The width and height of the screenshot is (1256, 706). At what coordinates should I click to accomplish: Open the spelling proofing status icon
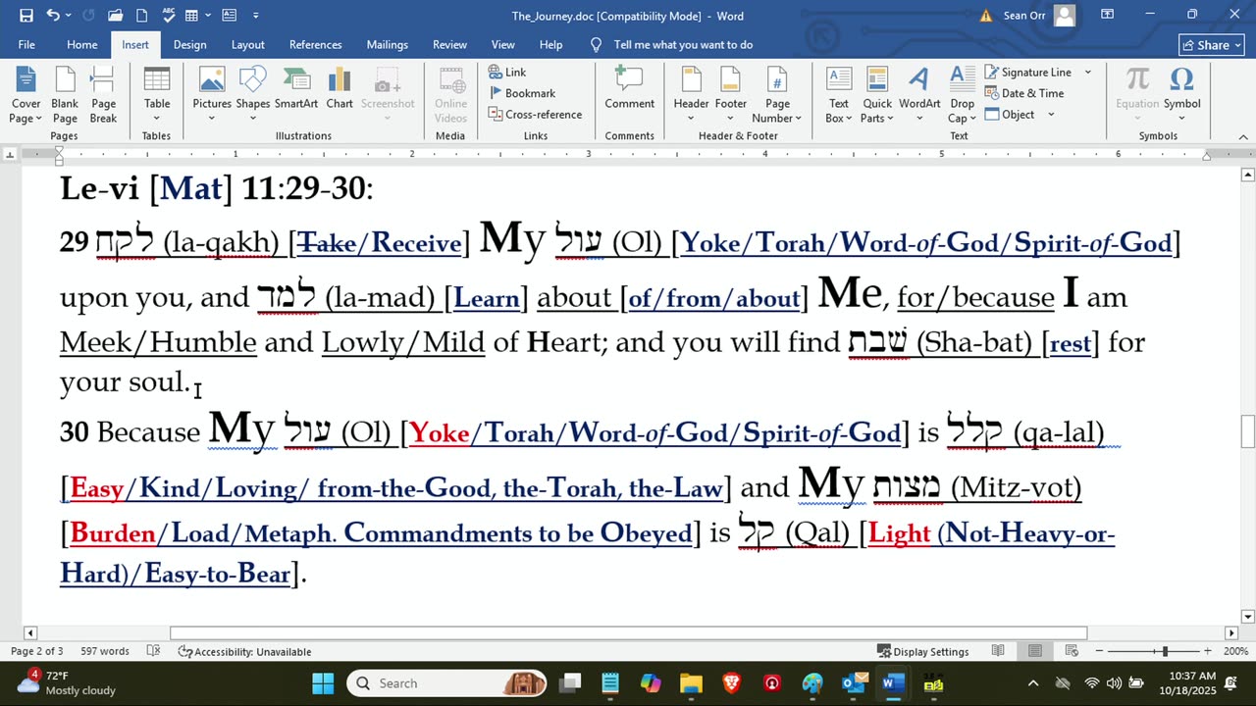(153, 651)
